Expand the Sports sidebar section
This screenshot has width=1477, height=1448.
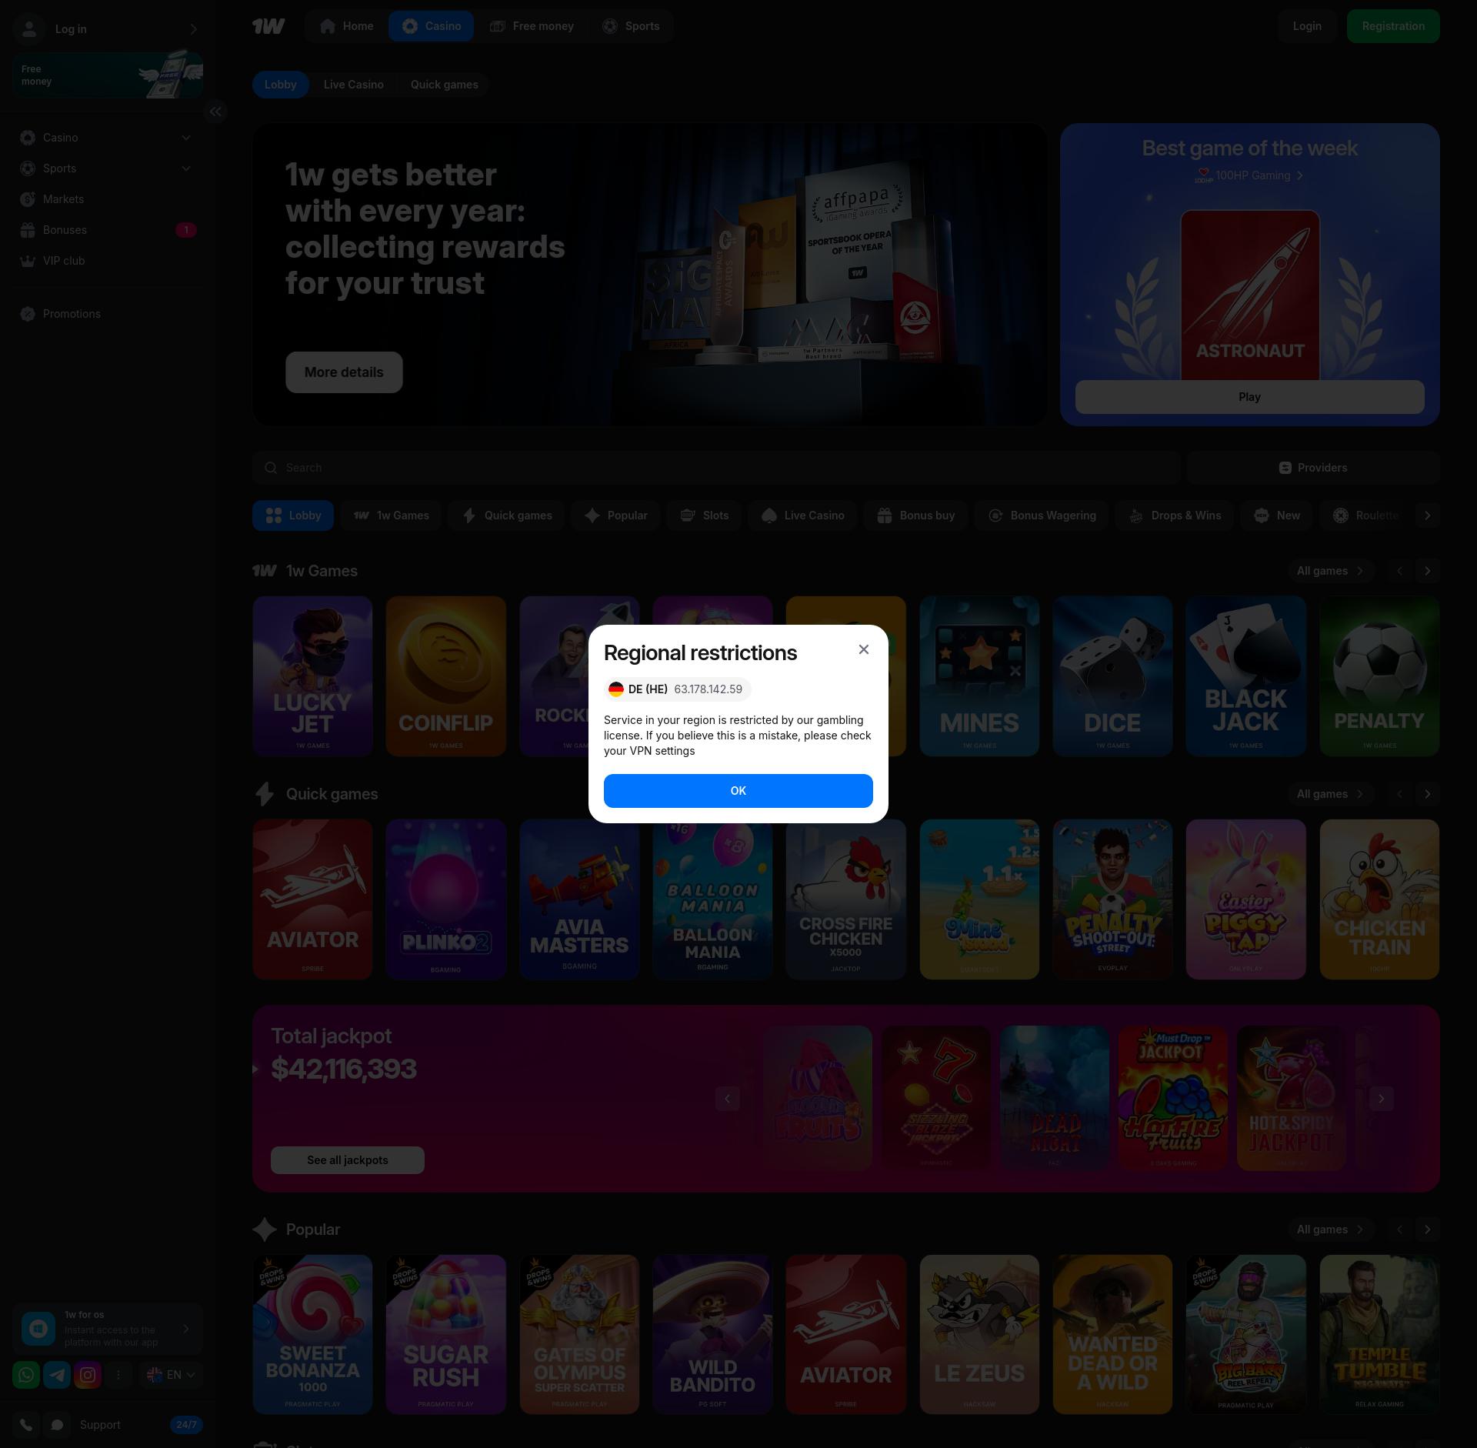click(x=185, y=168)
